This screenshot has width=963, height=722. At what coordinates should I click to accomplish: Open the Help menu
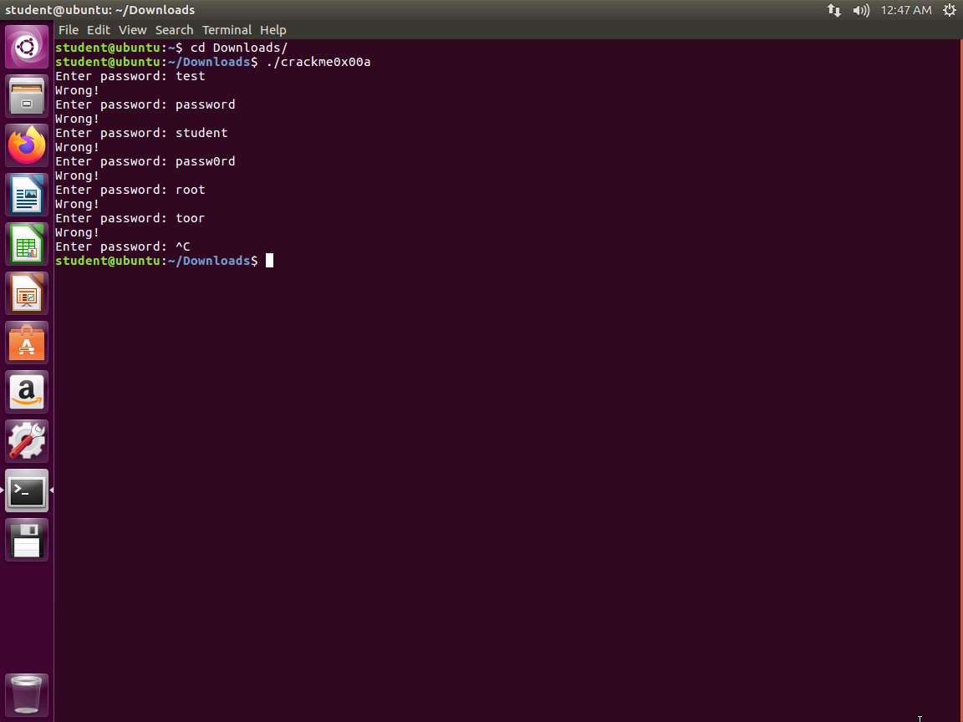[x=273, y=30]
